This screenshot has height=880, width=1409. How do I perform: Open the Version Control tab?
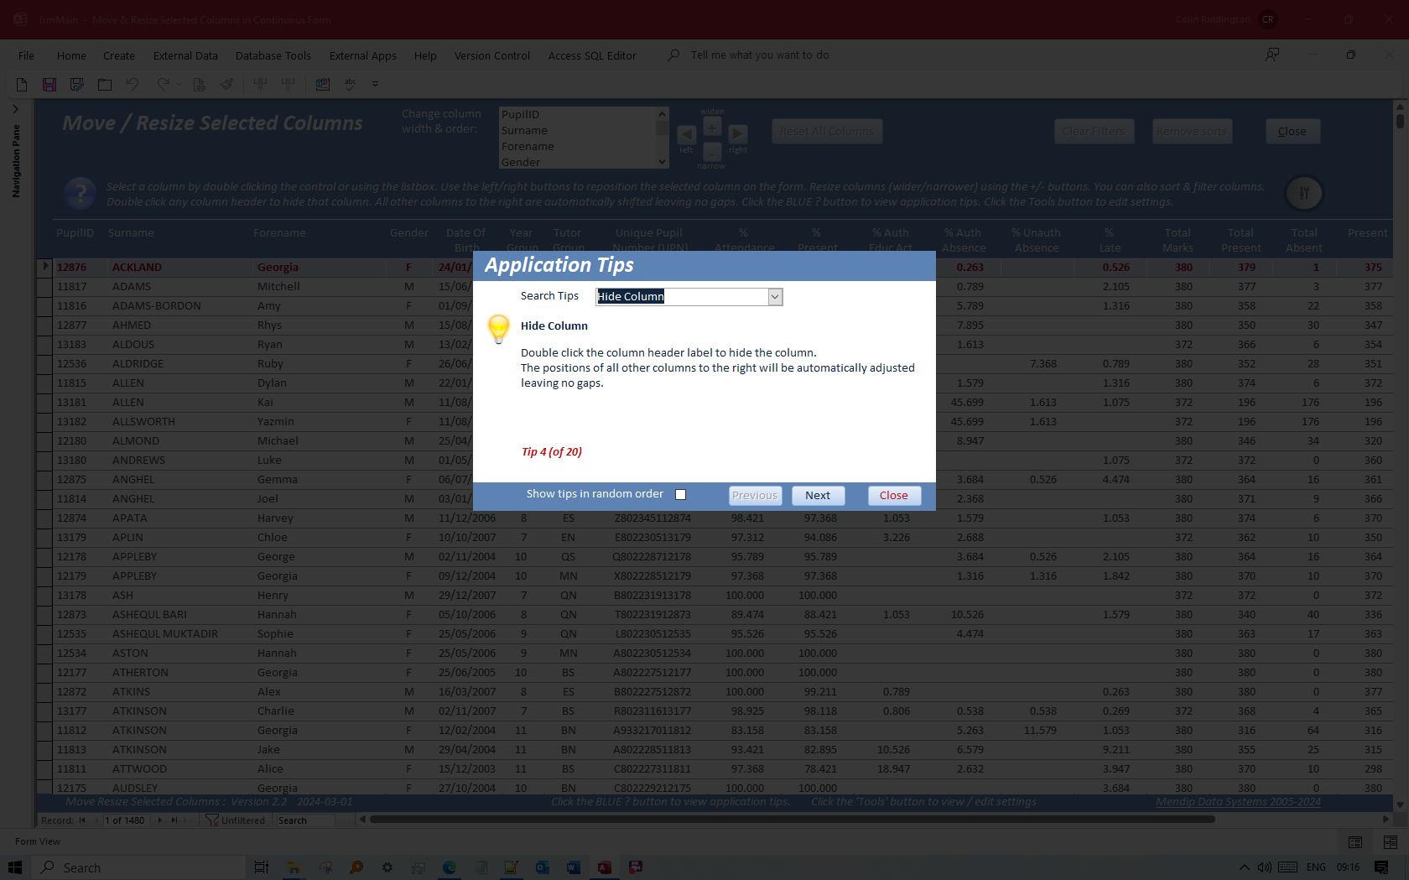click(x=492, y=55)
